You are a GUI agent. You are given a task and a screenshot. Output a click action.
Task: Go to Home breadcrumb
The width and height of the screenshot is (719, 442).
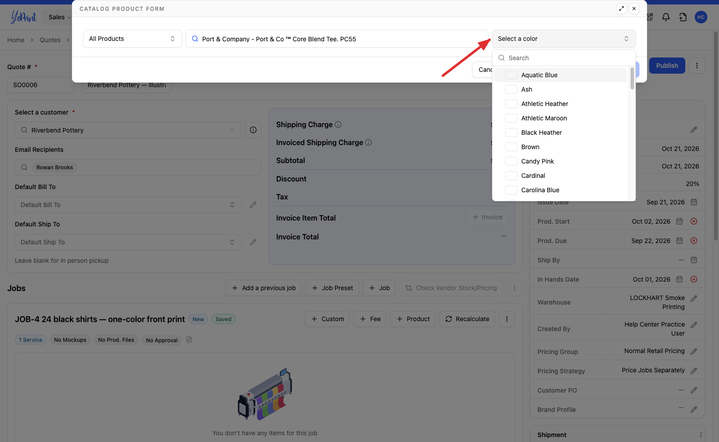pyautogui.click(x=16, y=40)
